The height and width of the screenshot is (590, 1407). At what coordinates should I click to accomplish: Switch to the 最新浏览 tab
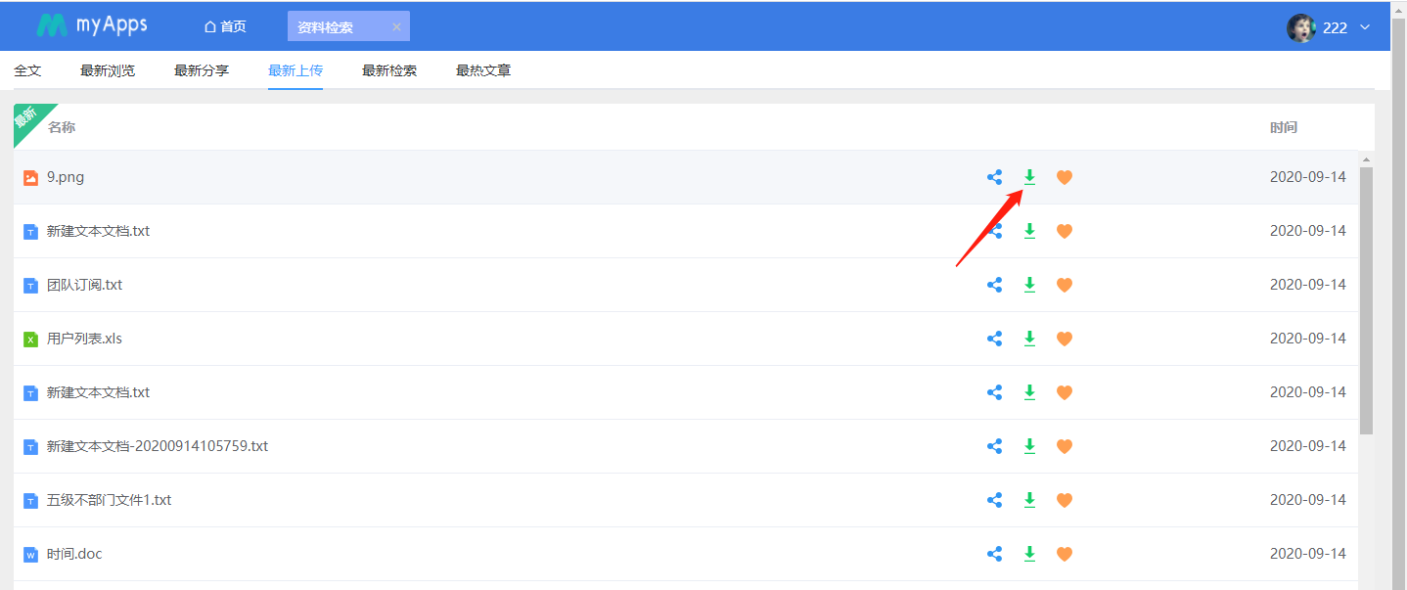tap(108, 70)
